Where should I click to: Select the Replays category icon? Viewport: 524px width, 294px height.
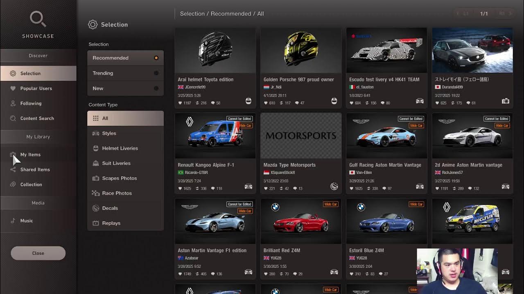tap(96, 223)
